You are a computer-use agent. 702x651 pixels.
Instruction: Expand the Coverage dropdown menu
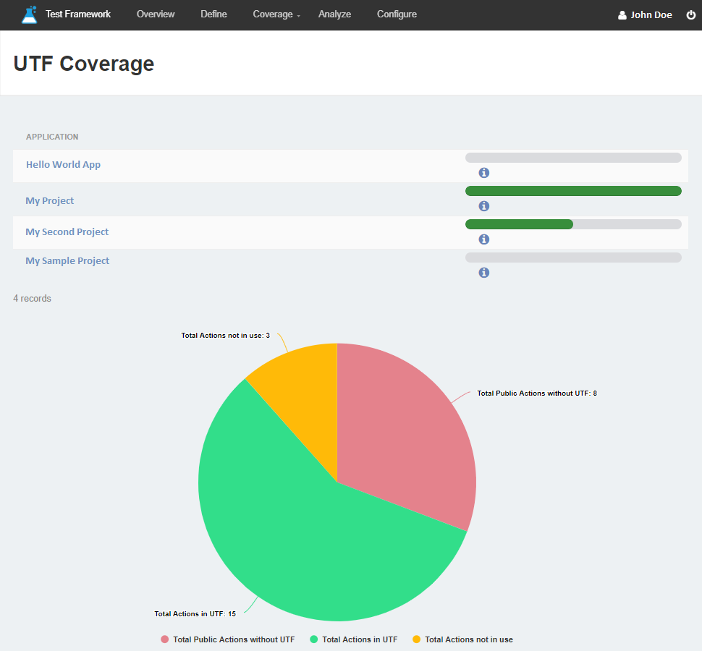click(x=276, y=14)
